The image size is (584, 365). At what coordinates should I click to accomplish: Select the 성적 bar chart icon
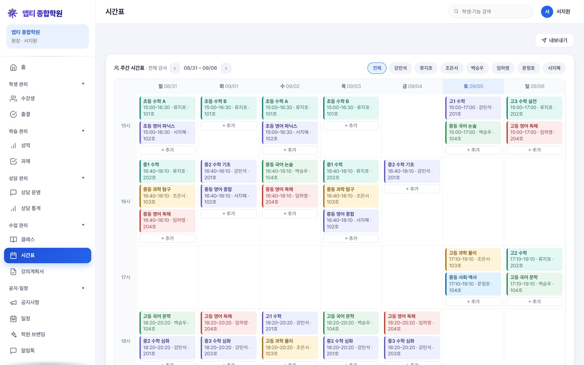(13, 145)
